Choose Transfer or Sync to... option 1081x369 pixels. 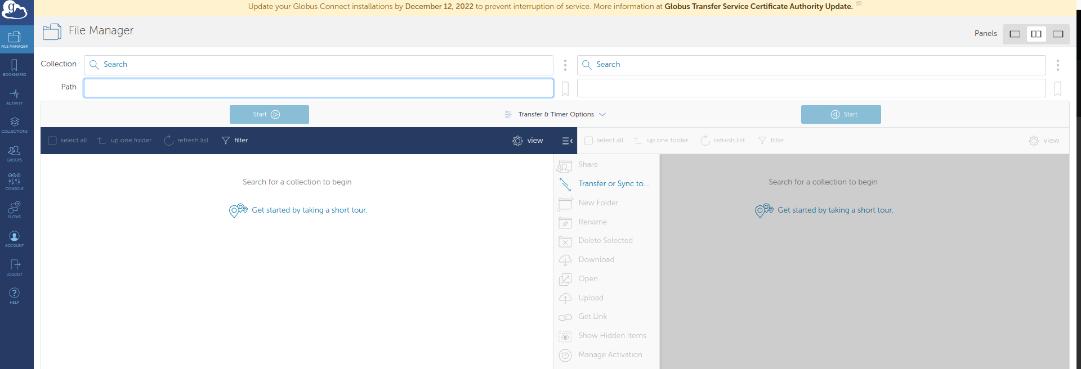tap(613, 184)
